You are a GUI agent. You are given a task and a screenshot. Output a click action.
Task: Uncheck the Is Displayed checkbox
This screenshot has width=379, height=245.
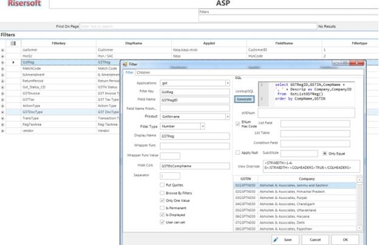tap(162, 215)
